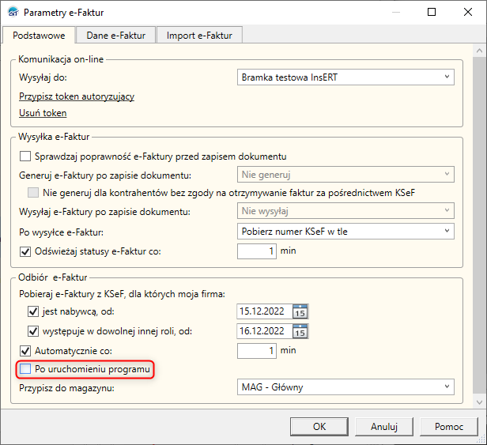This screenshot has width=487, height=445.
Task: Click 'Przypisz token autoryzujący' link
Action: pos(77,96)
